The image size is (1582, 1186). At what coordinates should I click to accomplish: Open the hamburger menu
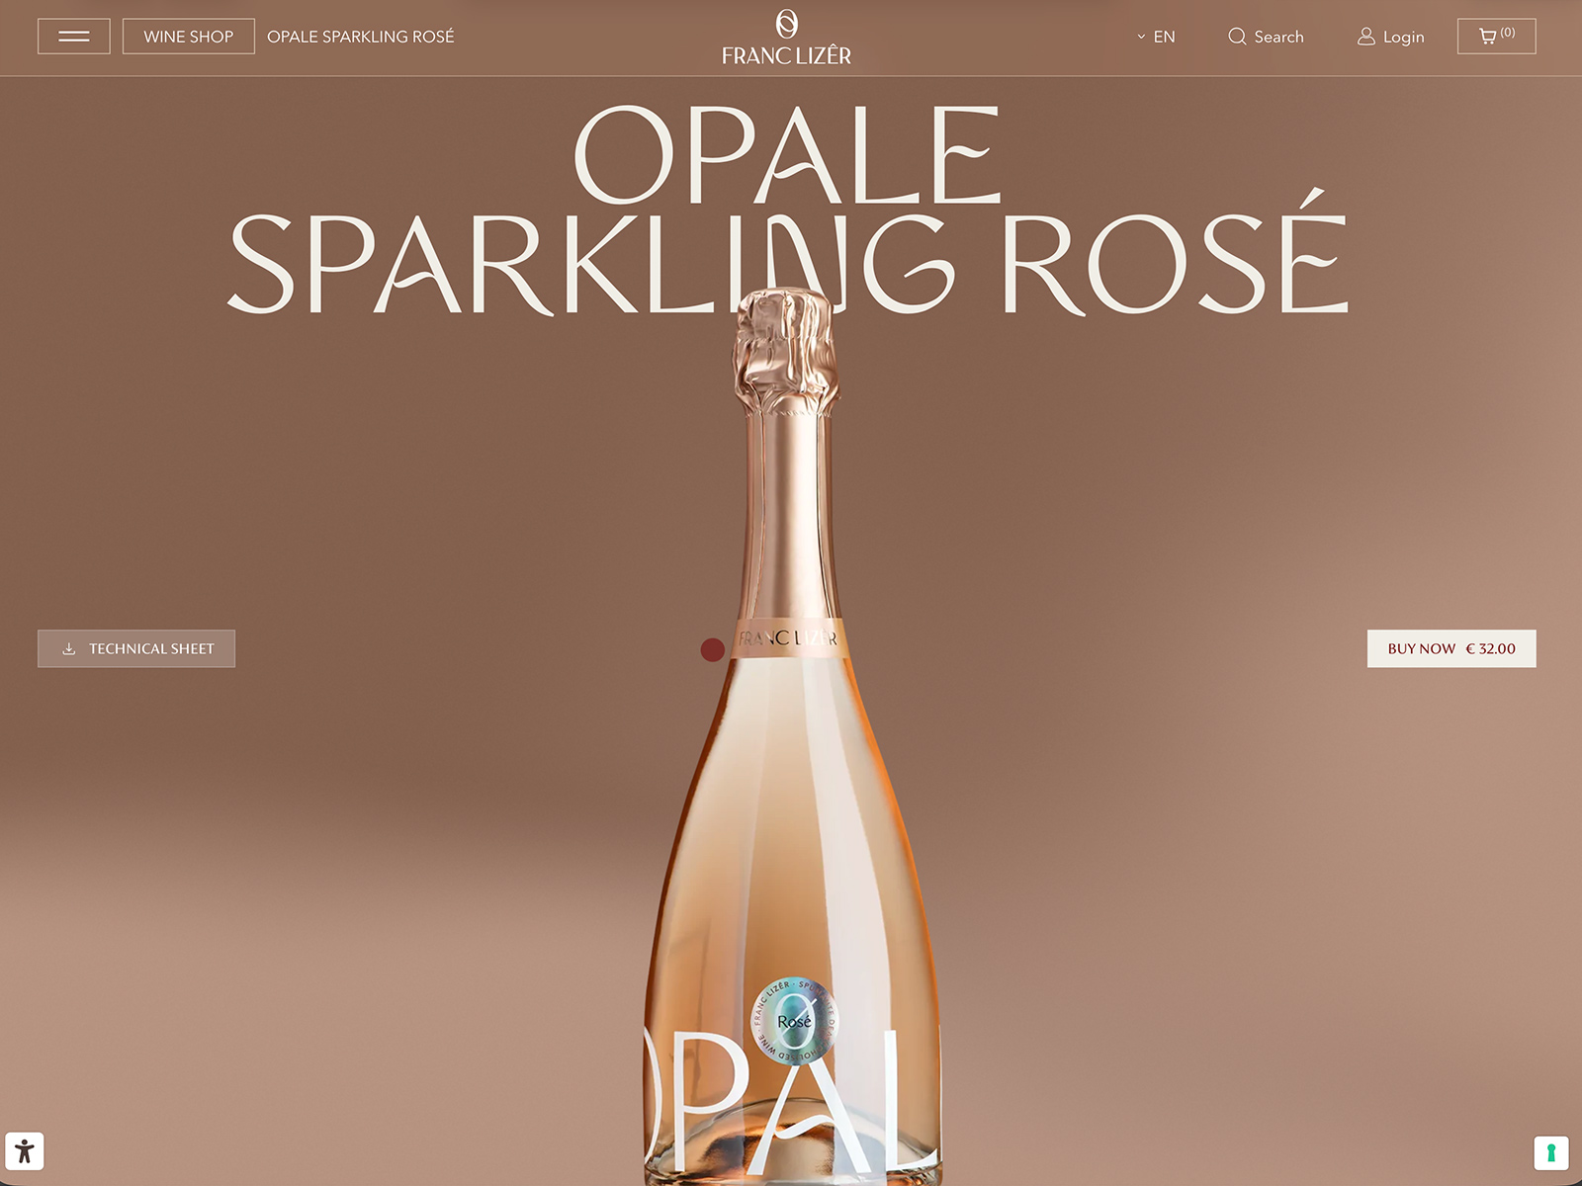pos(74,37)
